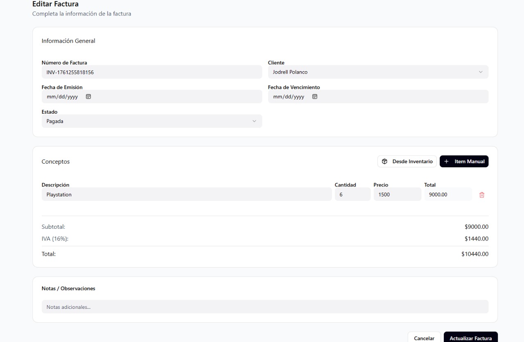Click the Cantidad field showing 6
This screenshot has width=524, height=342.
pyautogui.click(x=352, y=194)
